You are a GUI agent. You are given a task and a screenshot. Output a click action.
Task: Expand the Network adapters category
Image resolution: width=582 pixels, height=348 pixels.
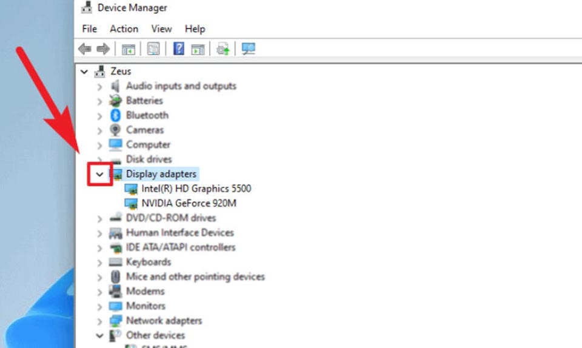coord(100,321)
